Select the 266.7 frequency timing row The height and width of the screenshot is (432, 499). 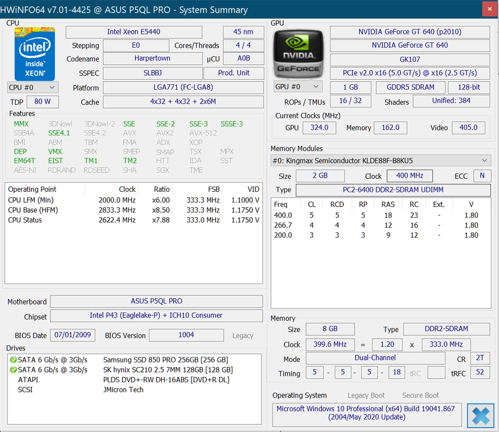click(x=381, y=225)
